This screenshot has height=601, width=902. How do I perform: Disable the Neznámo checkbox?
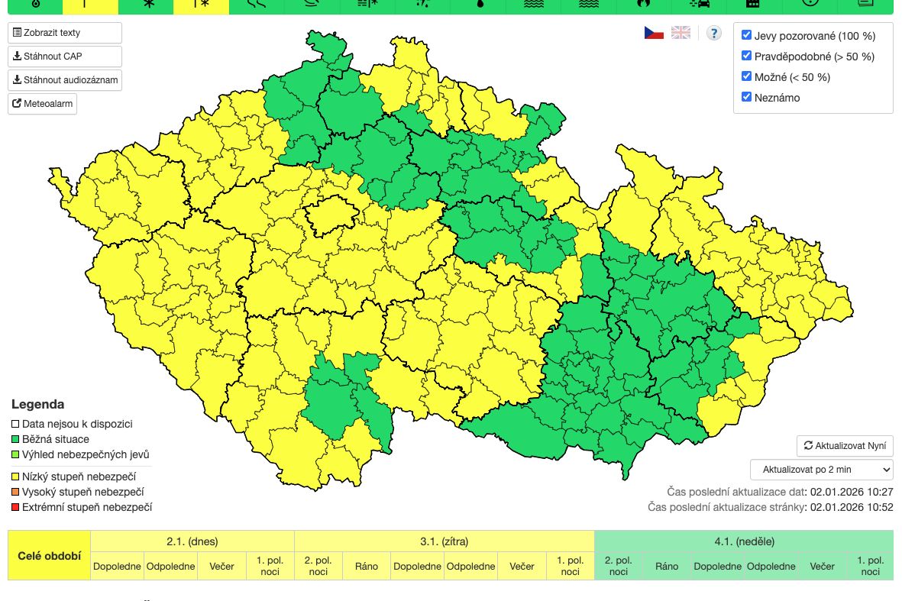747,97
